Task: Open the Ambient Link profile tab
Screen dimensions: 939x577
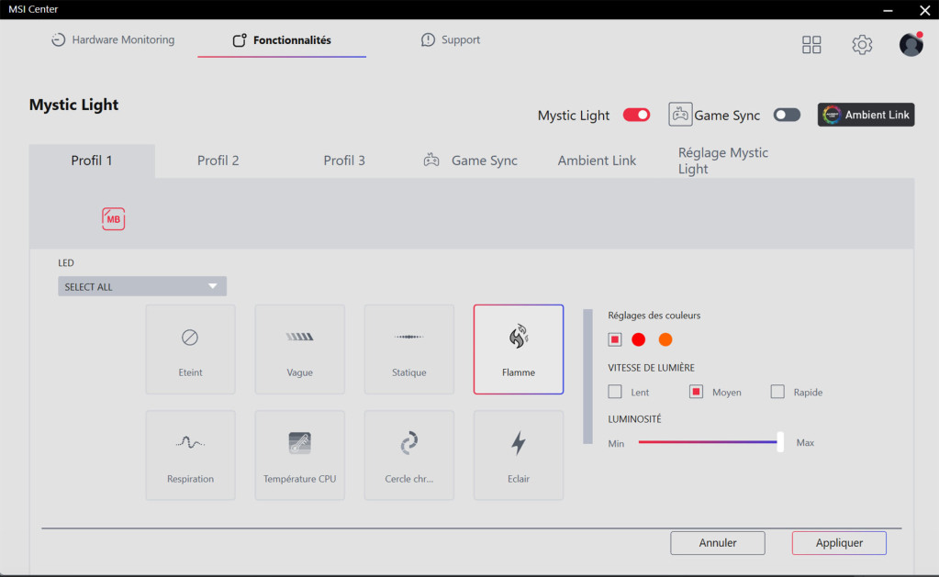Action: 597,161
